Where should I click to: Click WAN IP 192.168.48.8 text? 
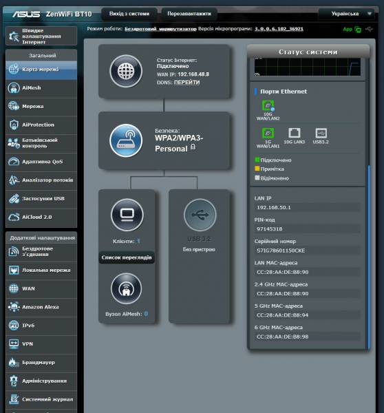coord(193,74)
